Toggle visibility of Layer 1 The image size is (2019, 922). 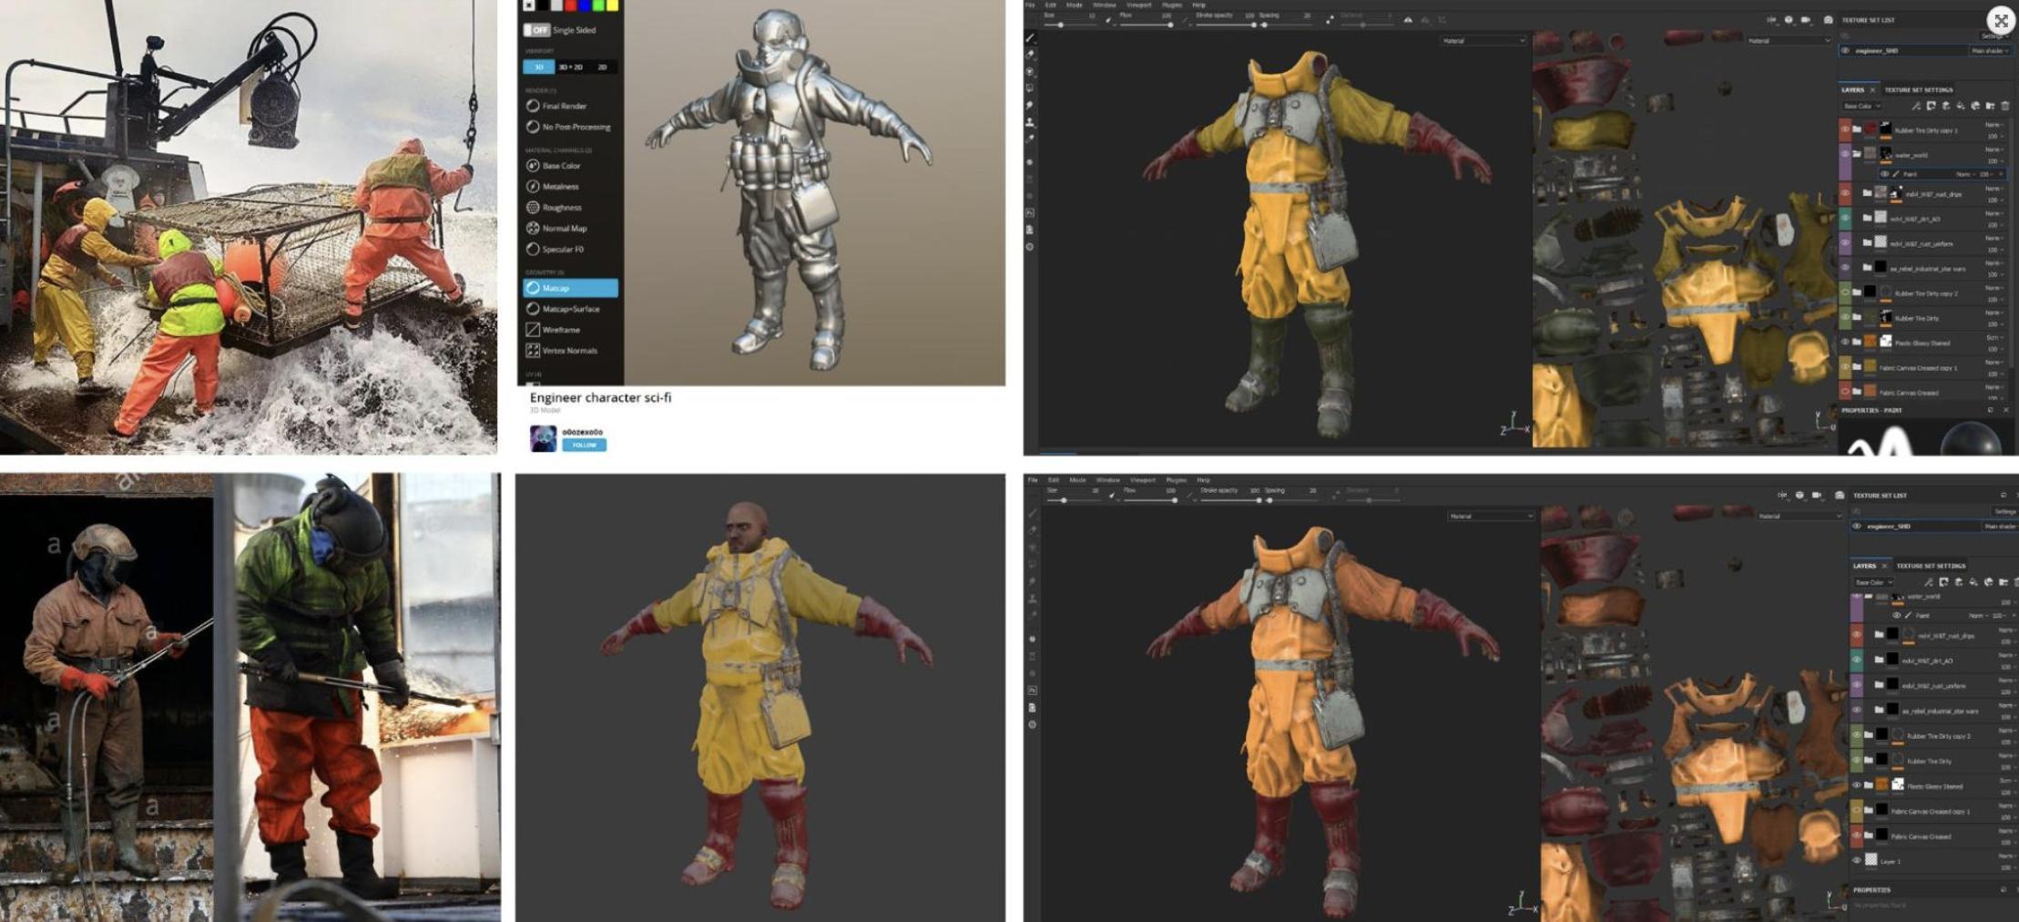tap(1857, 860)
